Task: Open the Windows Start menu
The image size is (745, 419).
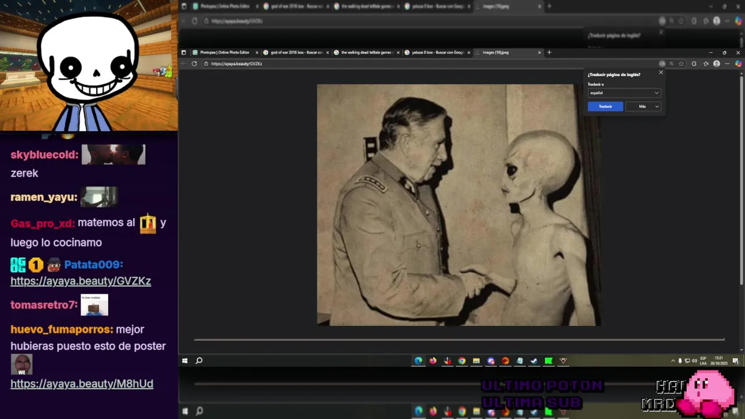Action: click(x=185, y=361)
